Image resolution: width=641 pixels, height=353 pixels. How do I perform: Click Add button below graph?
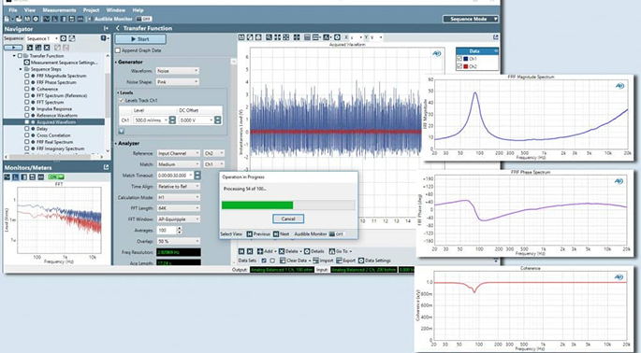pyautogui.click(x=265, y=251)
